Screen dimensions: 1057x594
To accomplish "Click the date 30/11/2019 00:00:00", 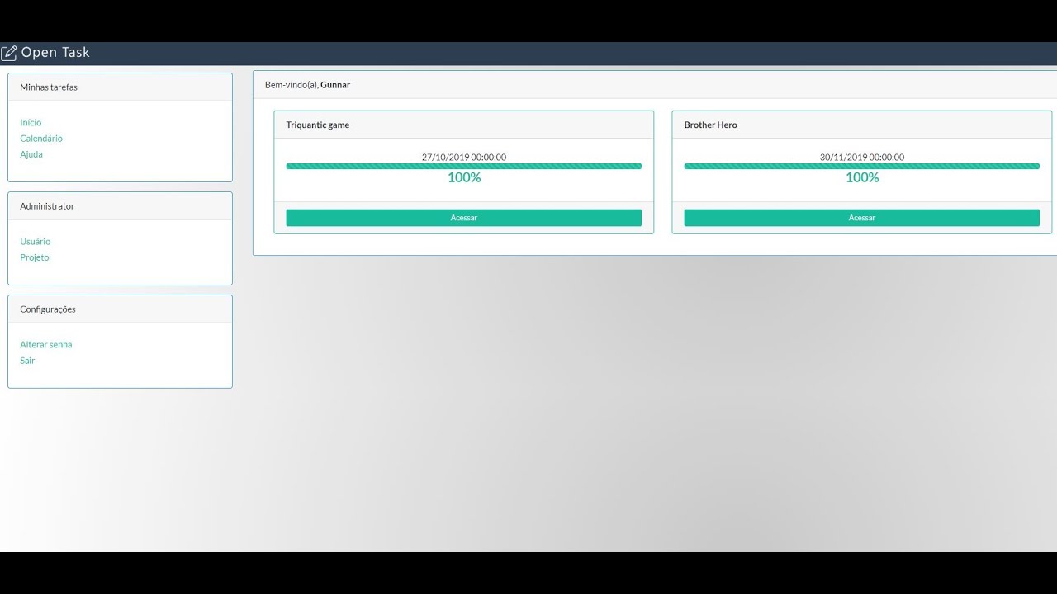I will tap(862, 157).
